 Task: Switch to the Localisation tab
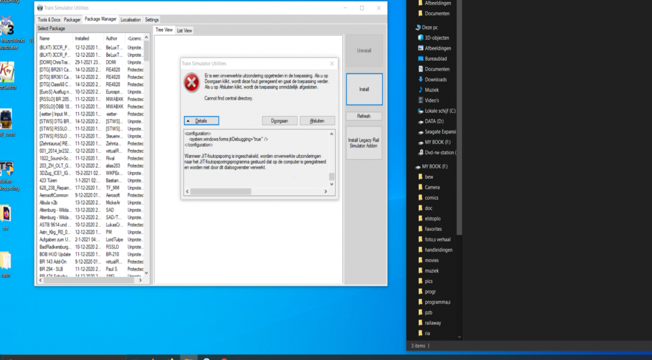pyautogui.click(x=130, y=20)
